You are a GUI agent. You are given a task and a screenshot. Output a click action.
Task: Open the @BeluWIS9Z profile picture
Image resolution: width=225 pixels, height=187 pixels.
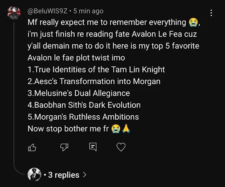[14, 13]
